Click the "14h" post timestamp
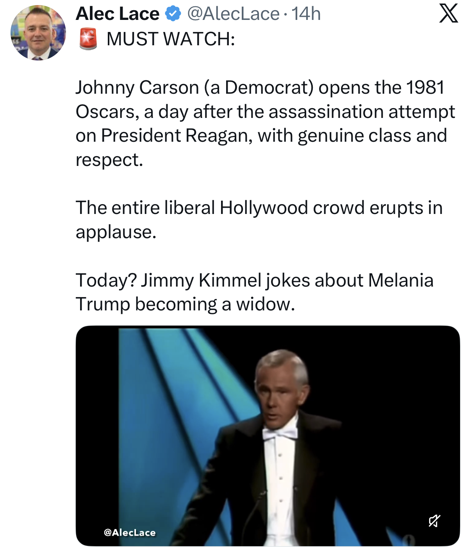 pos(306,14)
